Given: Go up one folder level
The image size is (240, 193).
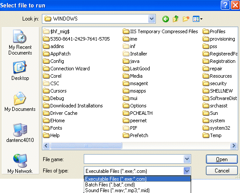Looking at the screenshot, I should [x=175, y=19].
